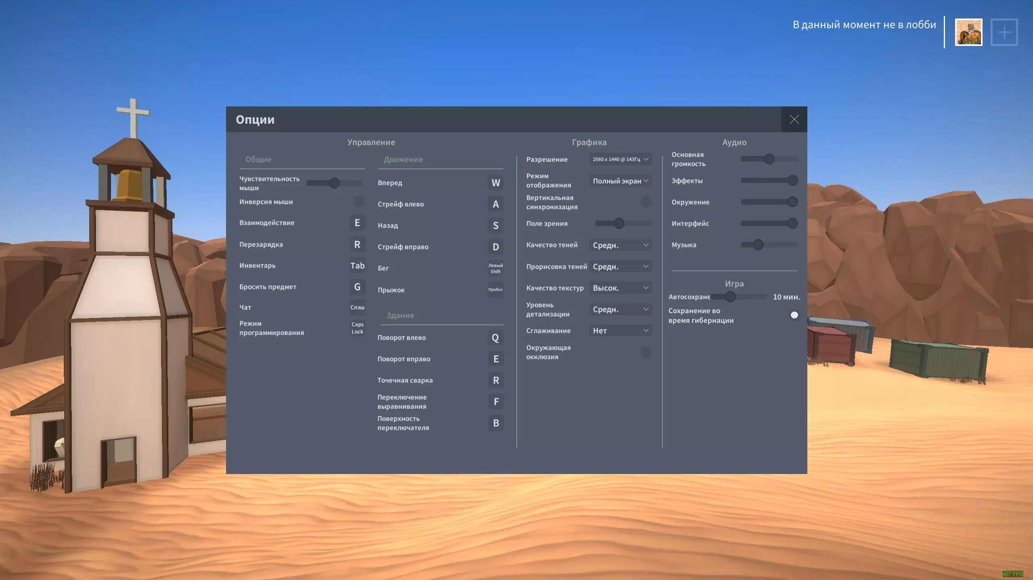Toggle Сохранение во время гибернации
Viewport: 1033px width, 580px height.
tap(794, 315)
